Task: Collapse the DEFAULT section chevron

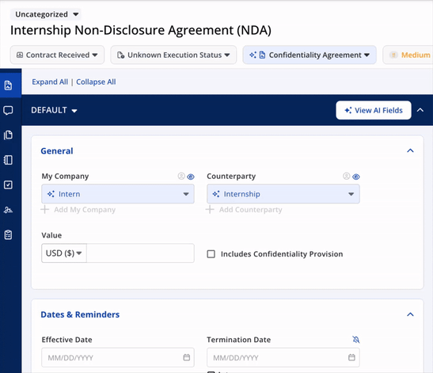Action: click(420, 110)
